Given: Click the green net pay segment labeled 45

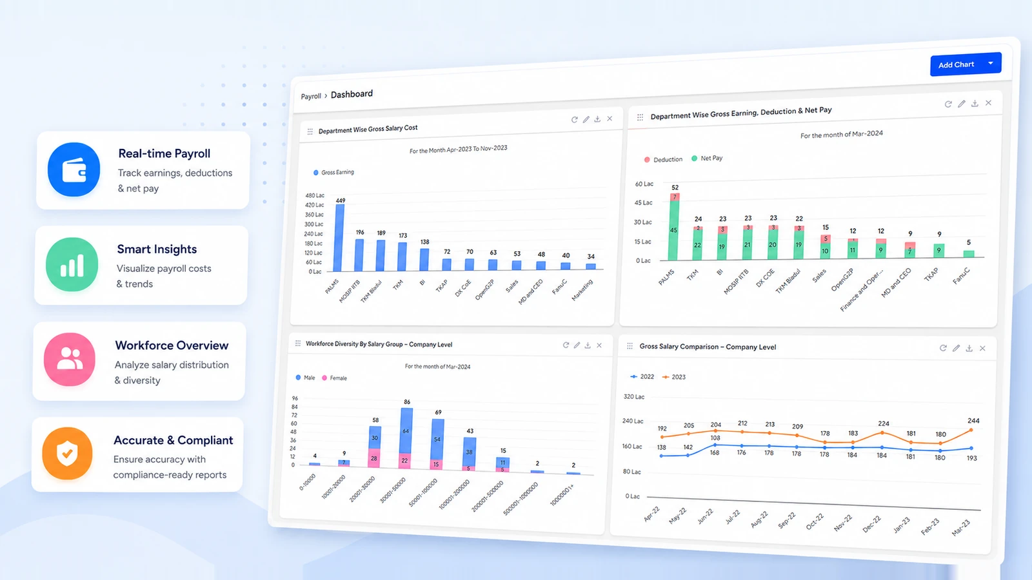Looking at the screenshot, I should coord(673,231).
